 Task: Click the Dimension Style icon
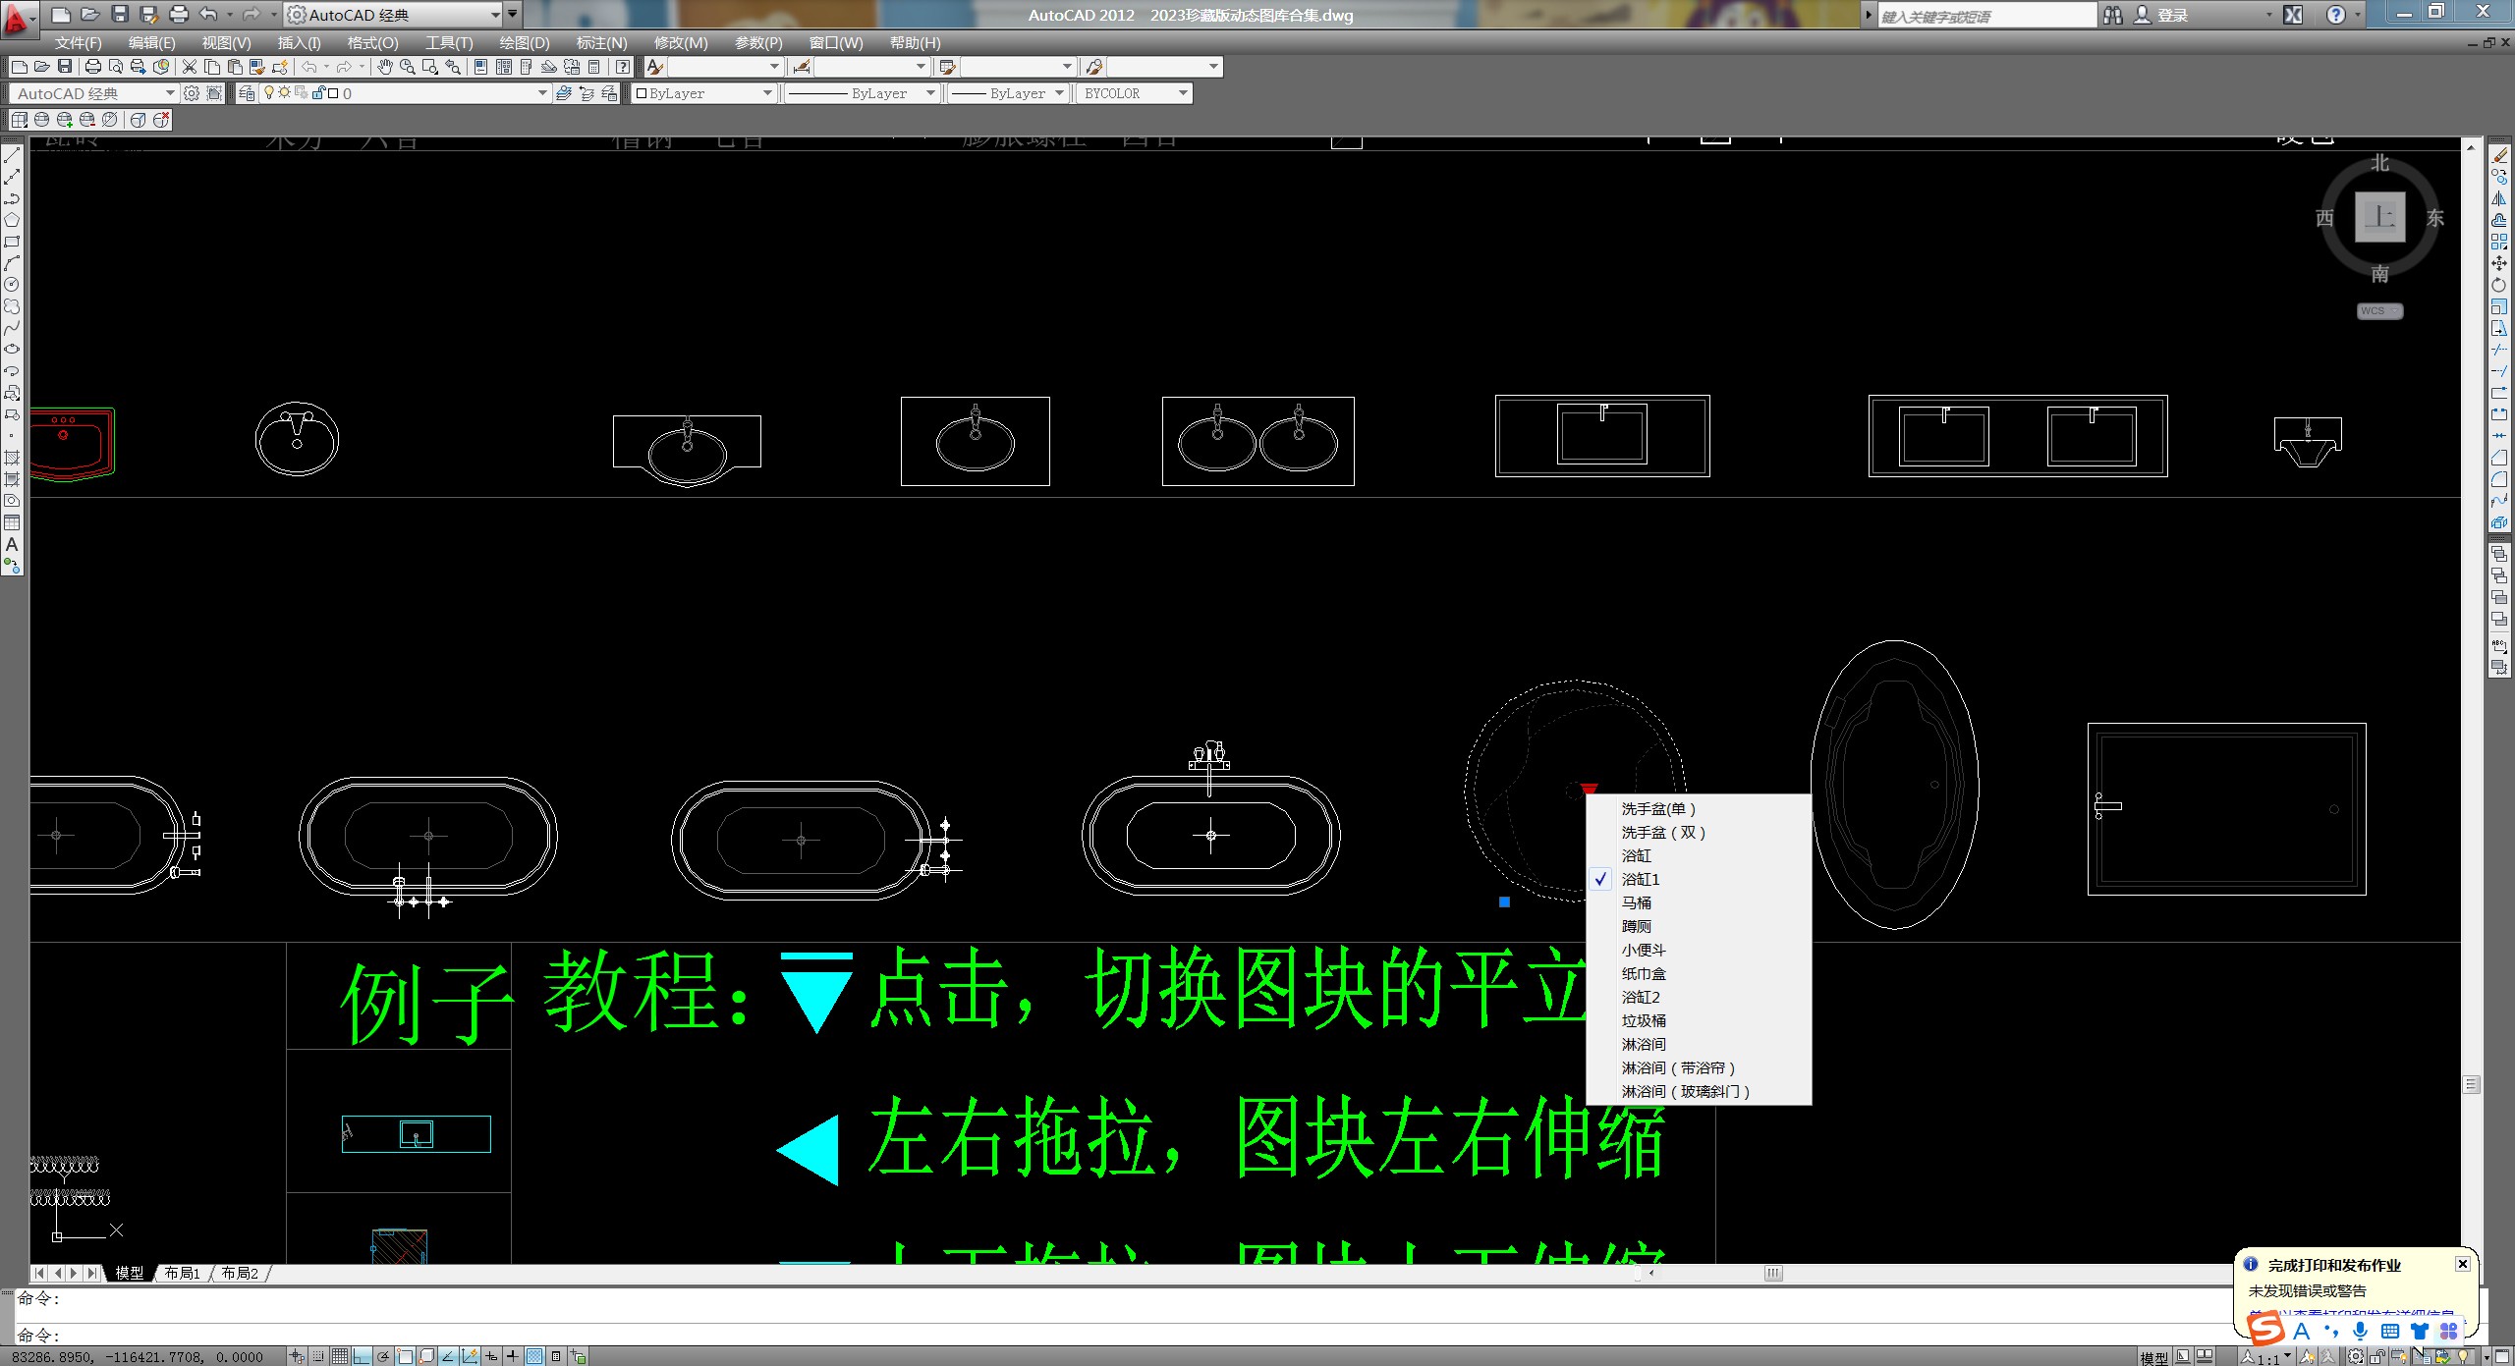[x=802, y=67]
